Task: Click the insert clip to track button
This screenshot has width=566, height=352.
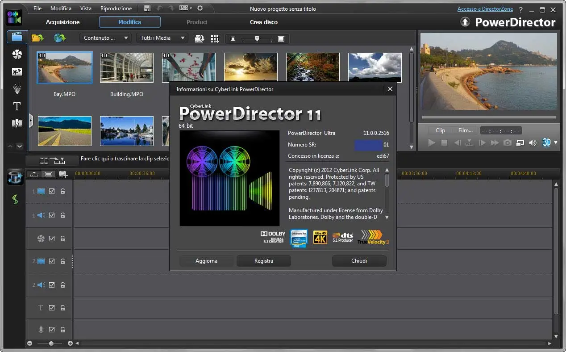Action: (52, 160)
